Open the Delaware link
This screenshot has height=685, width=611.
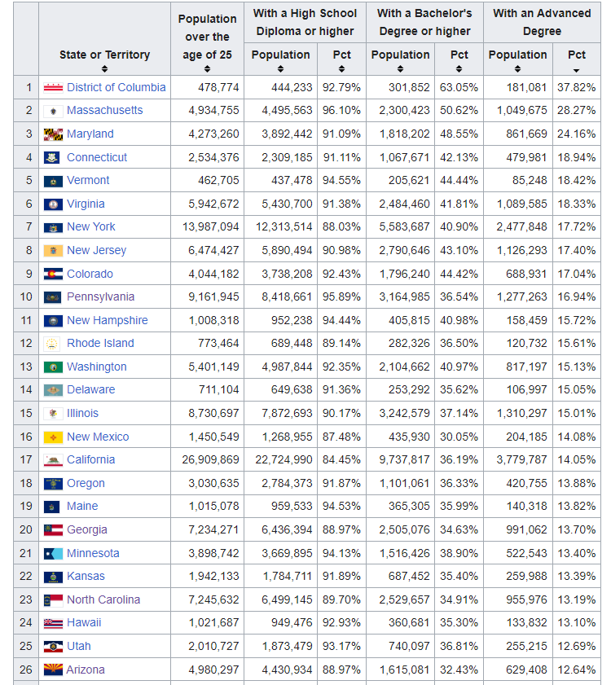pos(91,389)
